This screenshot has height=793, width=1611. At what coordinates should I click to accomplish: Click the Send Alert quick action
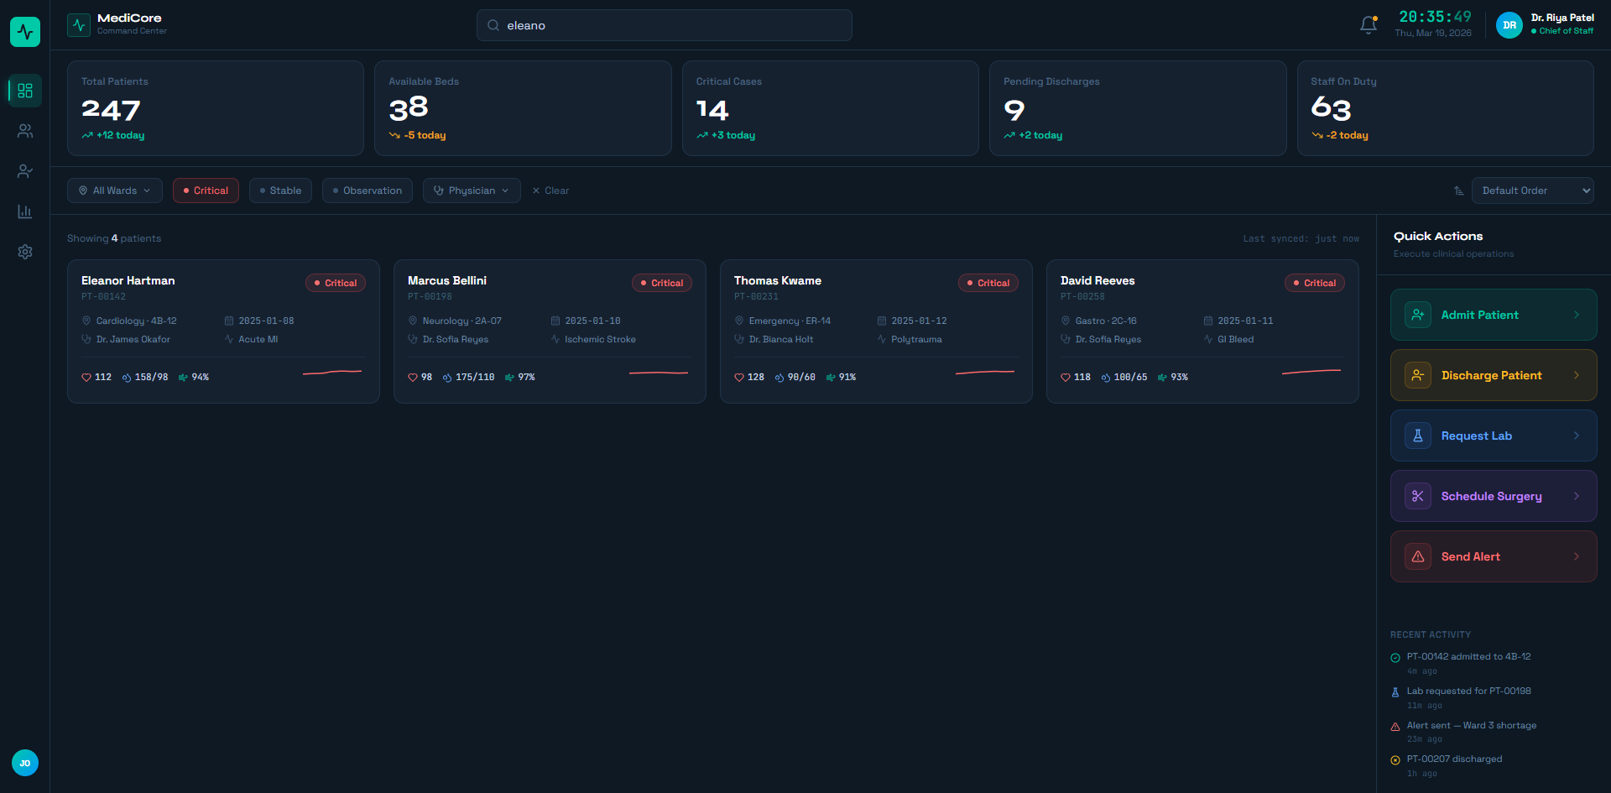pos(1493,556)
